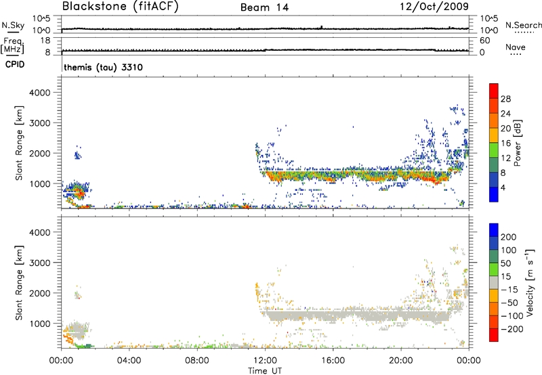Click the 08:00 time axis tick label
The height and width of the screenshot is (375, 542).
(197, 361)
